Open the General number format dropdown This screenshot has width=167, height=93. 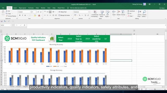click(x=88, y=12)
